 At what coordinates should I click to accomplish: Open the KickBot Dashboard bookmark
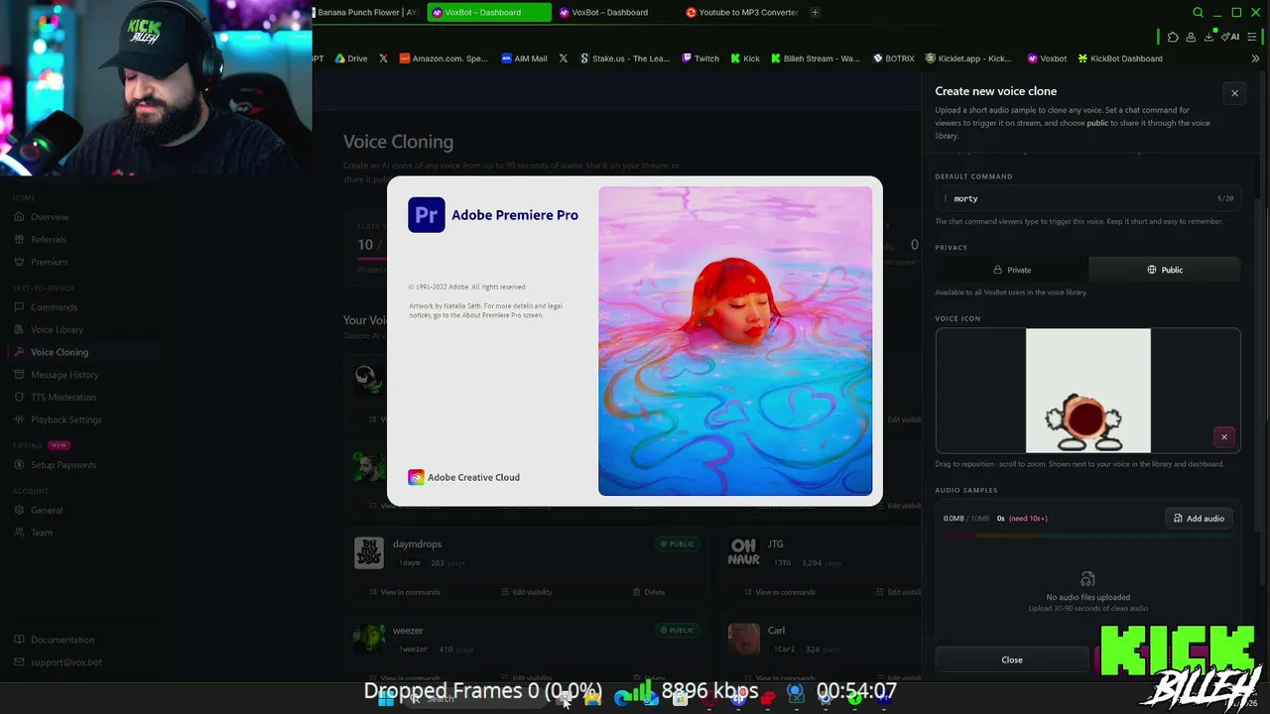point(1120,59)
